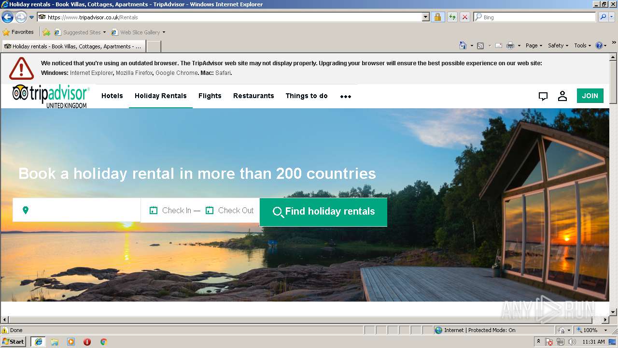
Task: Click the Stop loading X icon
Action: pyautogui.click(x=464, y=17)
